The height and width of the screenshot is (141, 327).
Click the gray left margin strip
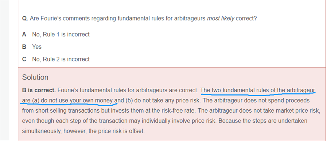(x=4, y=70)
